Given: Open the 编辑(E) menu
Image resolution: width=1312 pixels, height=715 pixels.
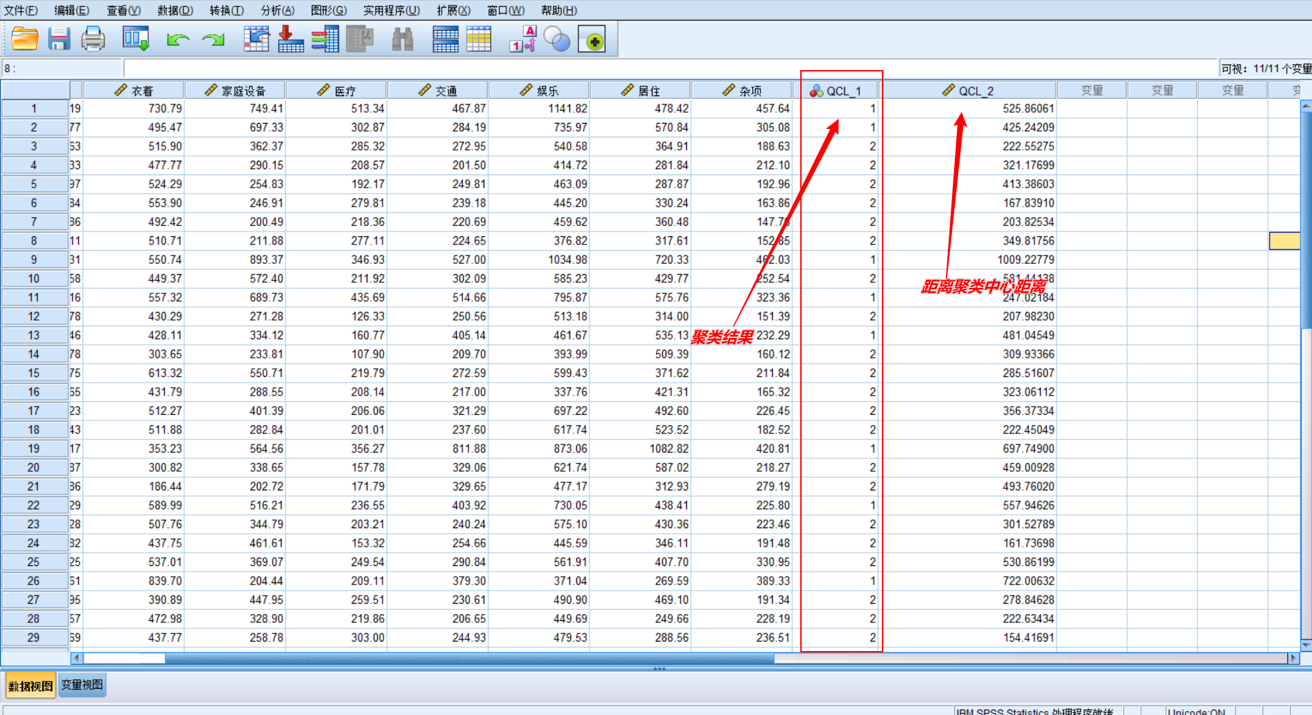Looking at the screenshot, I should [72, 10].
